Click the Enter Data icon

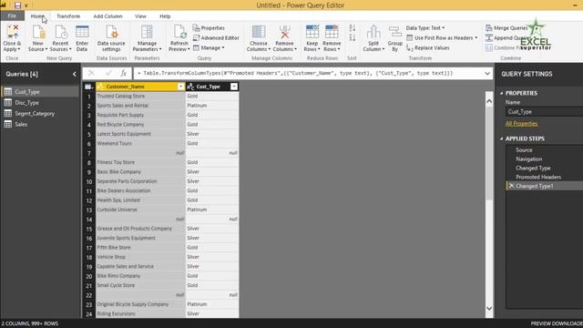pos(82,32)
